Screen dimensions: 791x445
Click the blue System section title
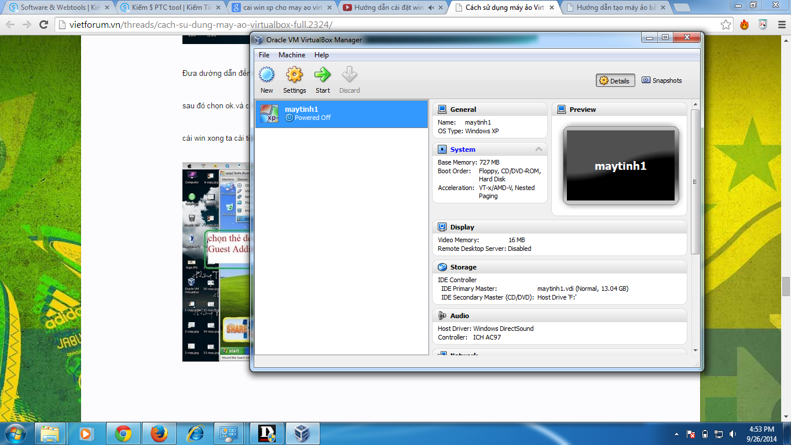pyautogui.click(x=463, y=149)
